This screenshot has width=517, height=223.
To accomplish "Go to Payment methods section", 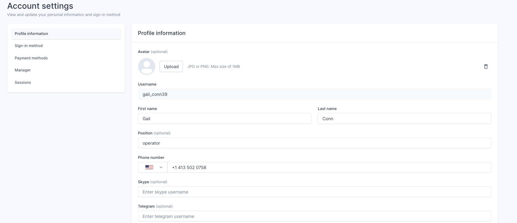I will pos(66,58).
